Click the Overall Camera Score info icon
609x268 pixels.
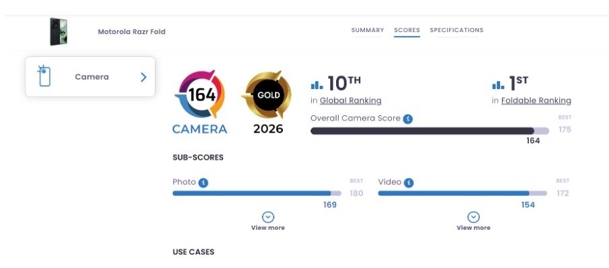coord(407,119)
